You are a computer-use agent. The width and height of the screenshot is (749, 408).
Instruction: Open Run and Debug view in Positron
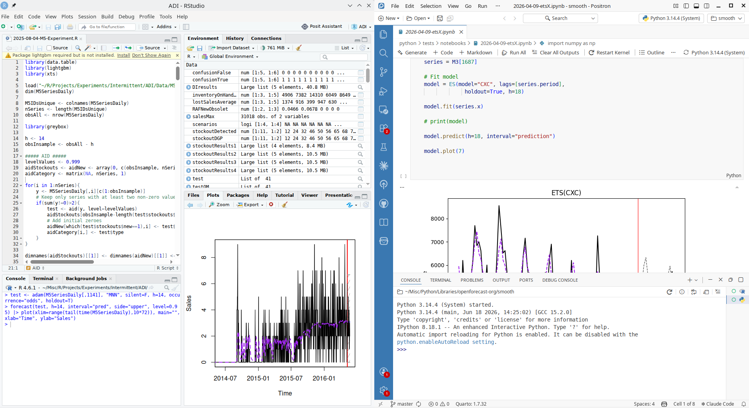coord(383,91)
